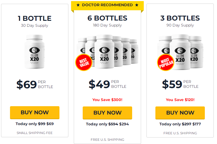The height and width of the screenshot is (144, 217).
Task: Click the $59 per bottle price
Action: click(x=180, y=84)
